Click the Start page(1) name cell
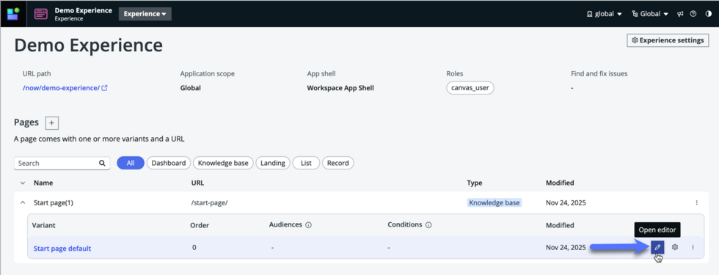Image resolution: width=719 pixels, height=275 pixels. click(x=54, y=202)
